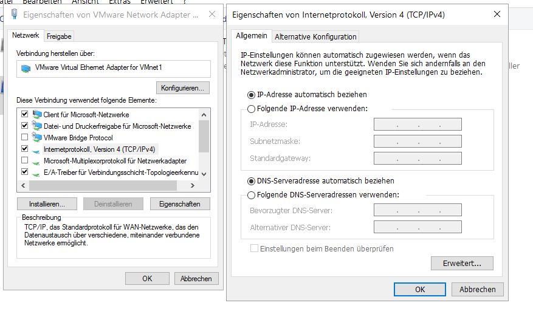This screenshot has width=533, height=314.
Task: Choose 'Folgende DNS-Serveradressen verwenden' option
Action: (x=252, y=195)
